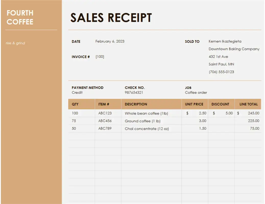Image resolution: width=265 pixels, height=204 pixels.
Task: Click the invoice number placeholder '[100]'
Action: point(100,56)
